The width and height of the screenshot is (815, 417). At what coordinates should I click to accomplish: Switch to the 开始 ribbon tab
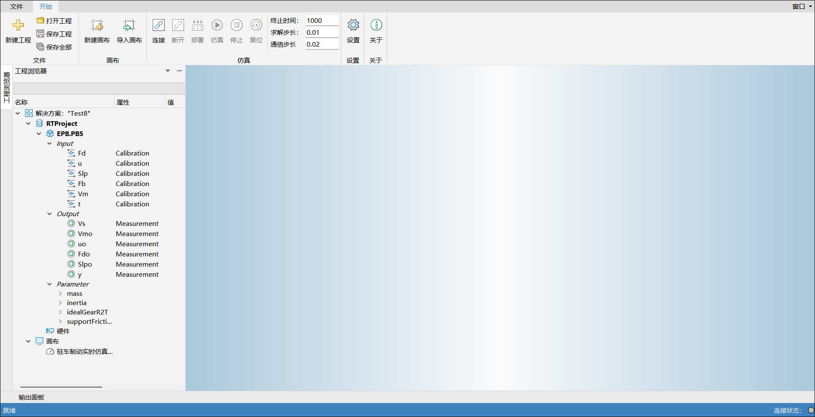pos(46,6)
